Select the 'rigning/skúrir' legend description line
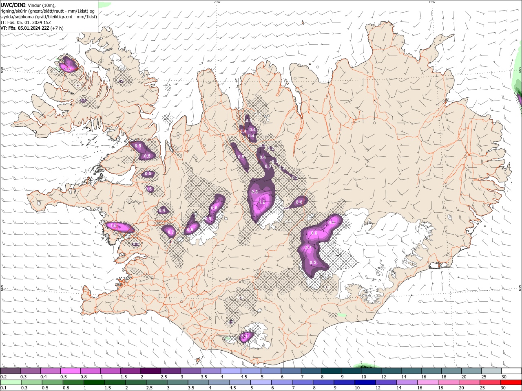 pyautogui.click(x=48, y=11)
